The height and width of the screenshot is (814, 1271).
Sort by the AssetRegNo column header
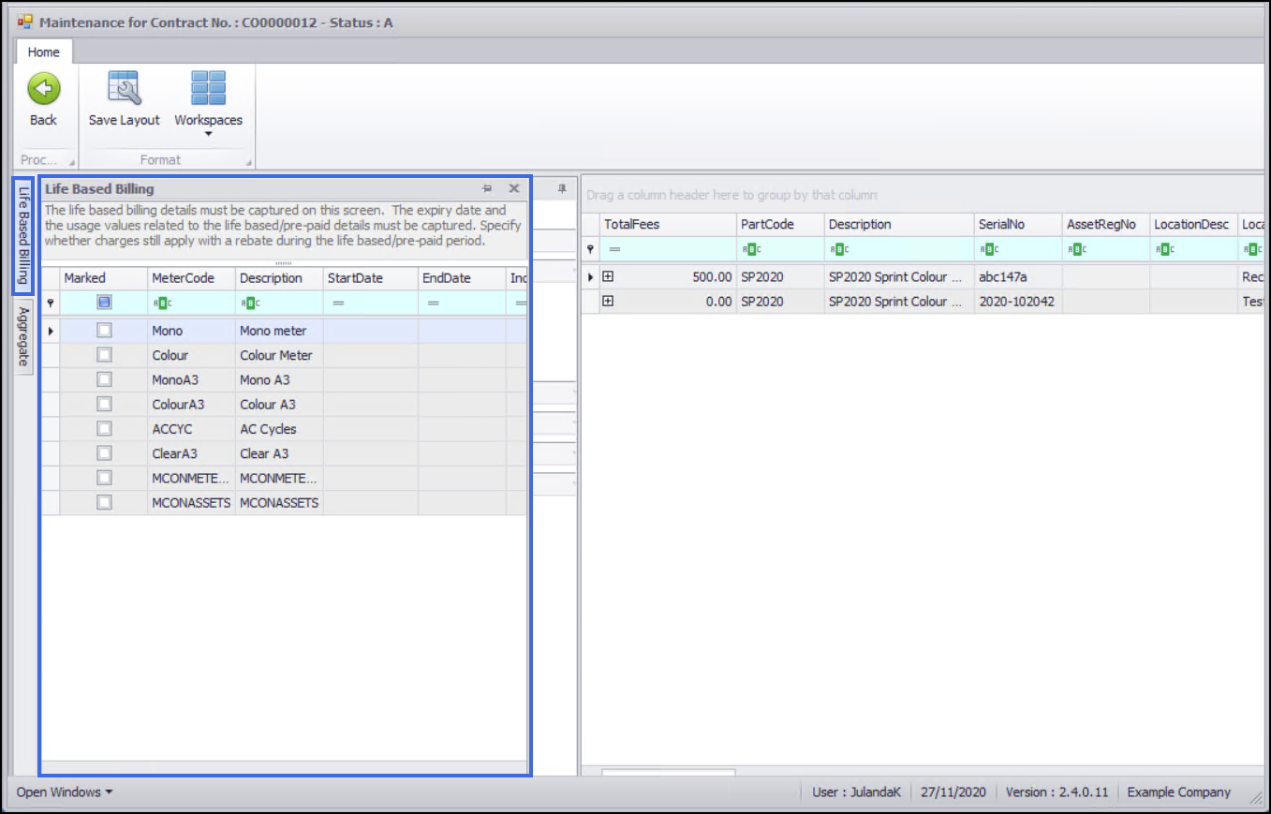click(1107, 225)
